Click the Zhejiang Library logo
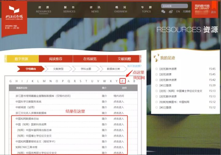Viewport: 221px width, 155px height. point(14,13)
